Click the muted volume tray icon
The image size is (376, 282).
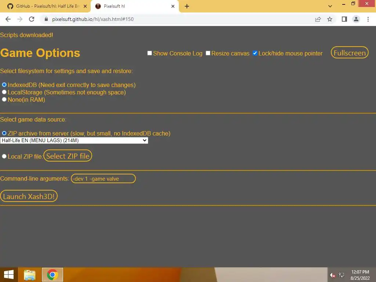click(x=332, y=275)
